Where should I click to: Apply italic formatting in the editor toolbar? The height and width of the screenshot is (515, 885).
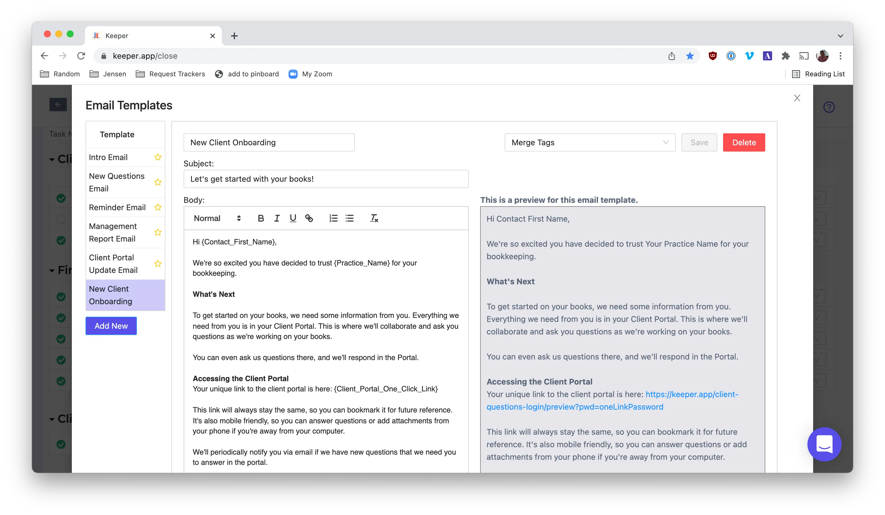click(x=277, y=218)
